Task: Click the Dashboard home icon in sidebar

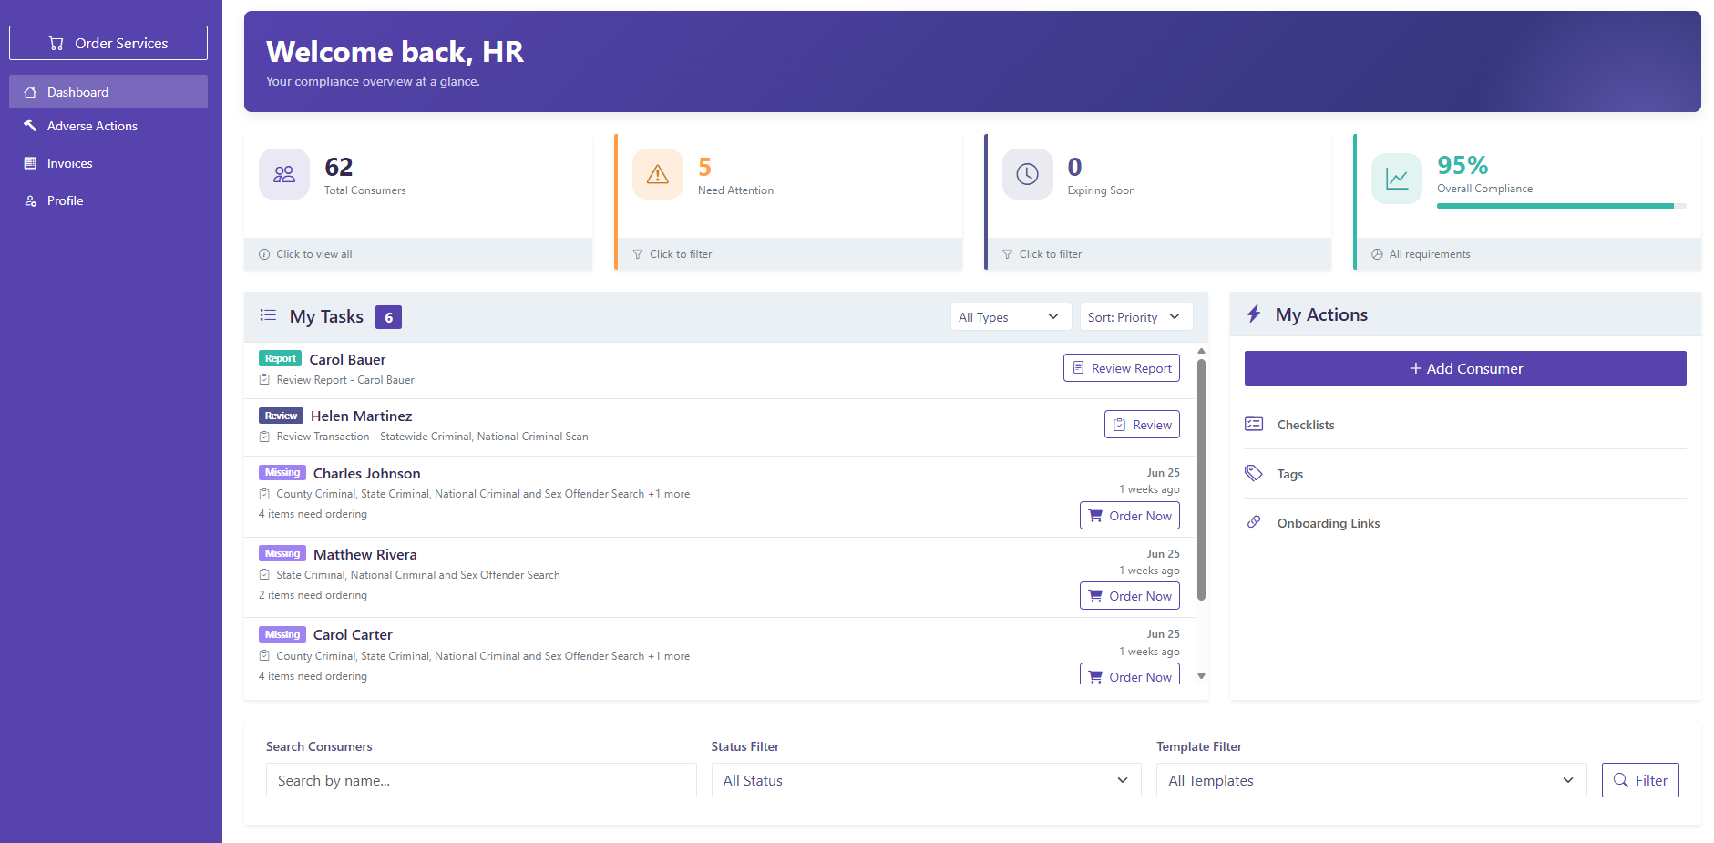Action: click(30, 92)
